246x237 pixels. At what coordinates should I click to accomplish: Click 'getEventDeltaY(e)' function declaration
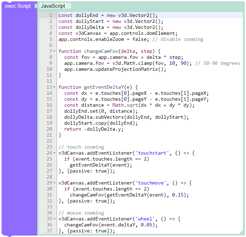[x=108, y=87]
